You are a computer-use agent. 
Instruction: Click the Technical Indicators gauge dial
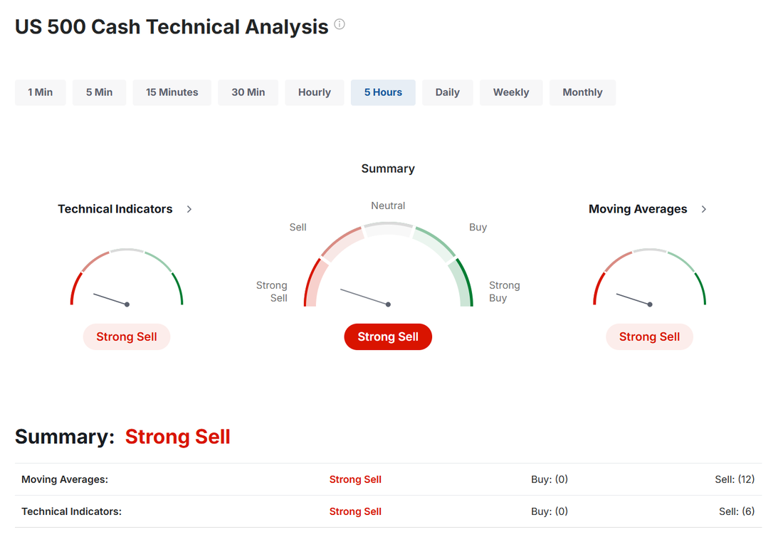pyautogui.click(x=127, y=277)
